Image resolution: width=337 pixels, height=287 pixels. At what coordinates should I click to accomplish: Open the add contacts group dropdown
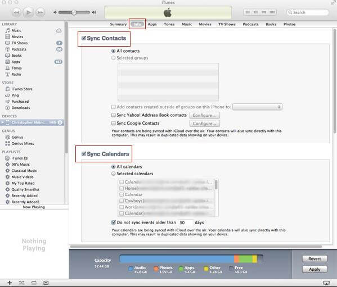pos(257,107)
